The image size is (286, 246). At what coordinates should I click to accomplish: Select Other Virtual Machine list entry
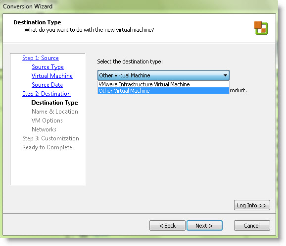(163, 91)
